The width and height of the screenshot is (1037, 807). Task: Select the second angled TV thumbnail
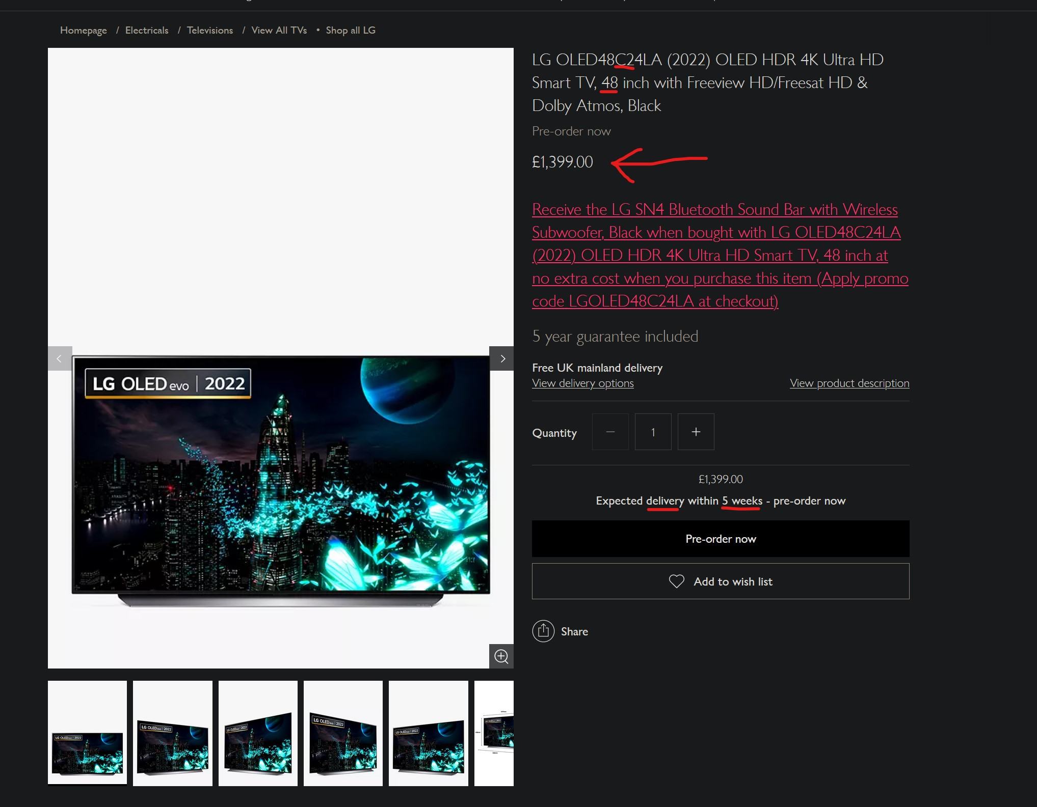point(173,733)
